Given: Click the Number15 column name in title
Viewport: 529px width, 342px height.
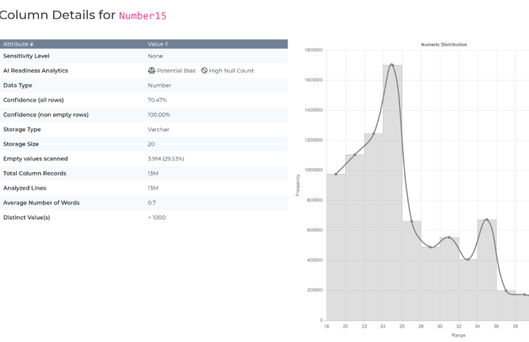Looking at the screenshot, I should tap(143, 16).
